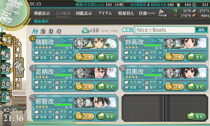Click 編集 to edit fleet name
Viewport: 210px width, 126px height.
(201, 30)
